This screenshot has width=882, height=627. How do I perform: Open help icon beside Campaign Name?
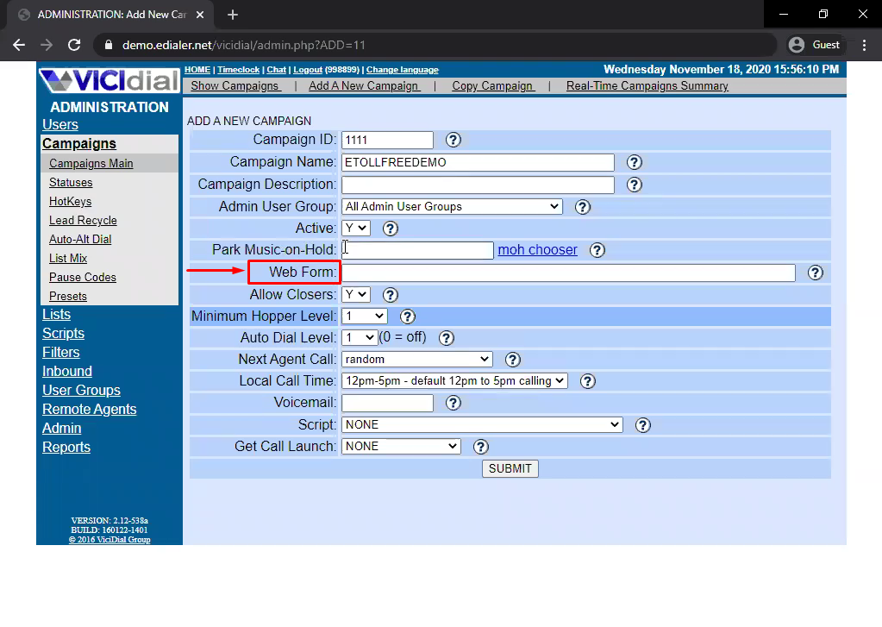tap(634, 162)
